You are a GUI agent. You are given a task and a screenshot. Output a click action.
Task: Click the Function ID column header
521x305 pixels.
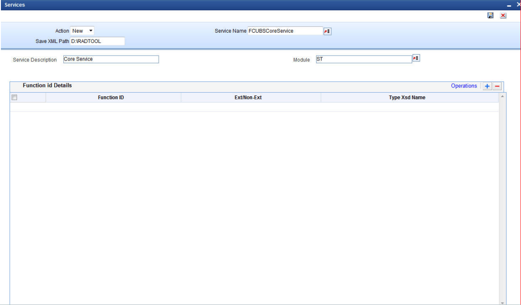(113, 98)
